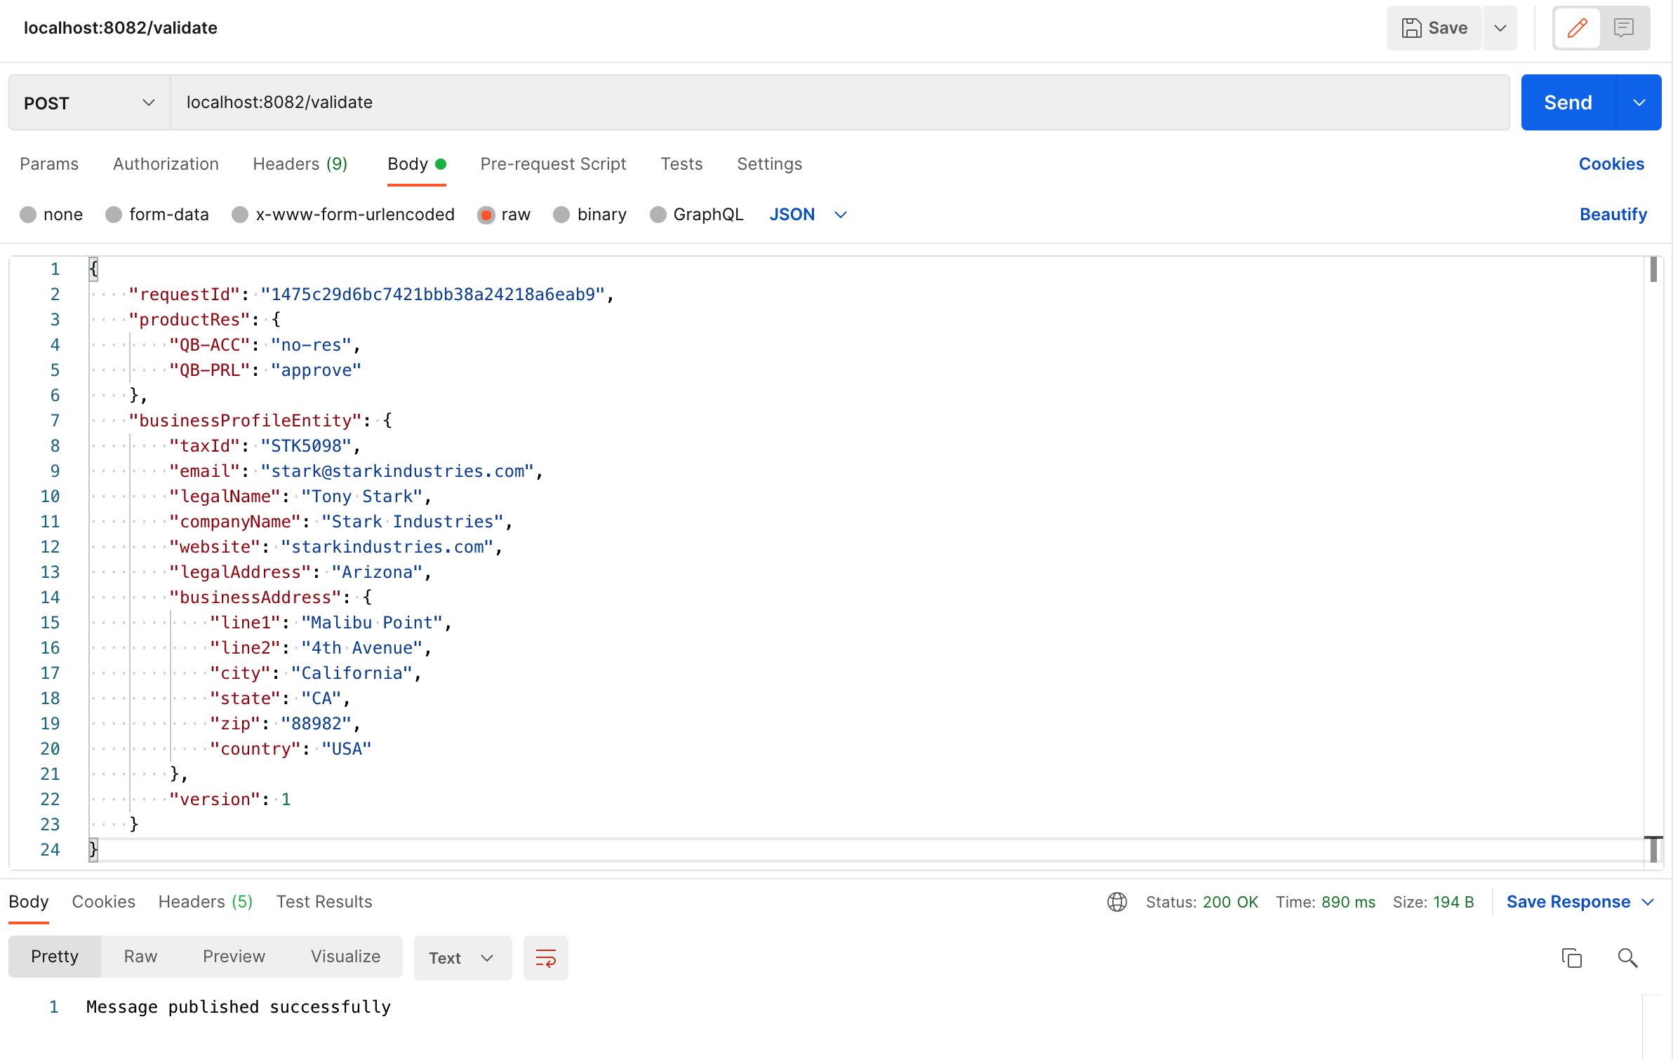Select the form-data body type
The height and width of the screenshot is (1059, 1673).
(114, 215)
